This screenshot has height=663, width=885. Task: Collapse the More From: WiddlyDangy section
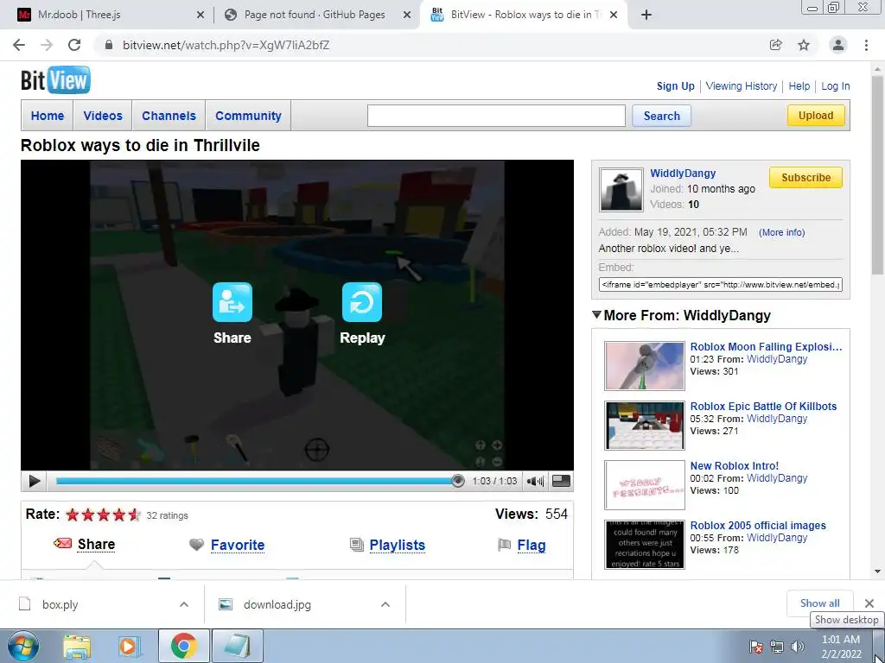[596, 314]
